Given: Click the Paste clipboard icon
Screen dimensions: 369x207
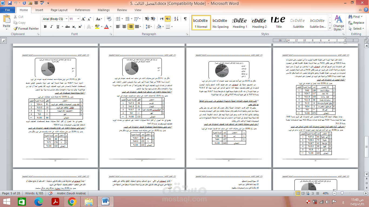Looking at the screenshot, I should [6, 19].
